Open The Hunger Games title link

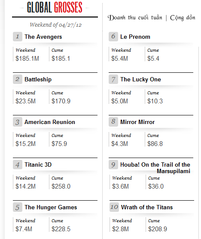(51, 207)
